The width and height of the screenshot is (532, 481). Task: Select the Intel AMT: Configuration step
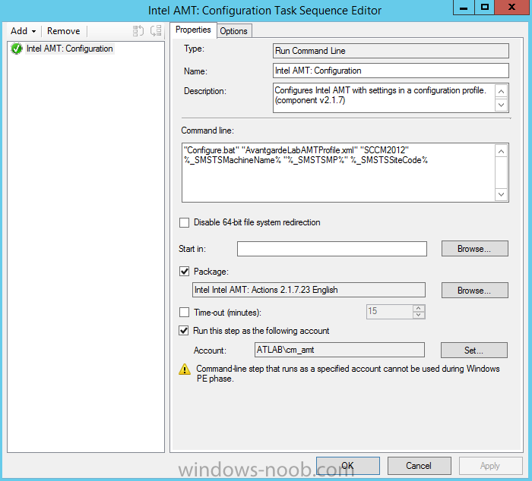point(70,49)
